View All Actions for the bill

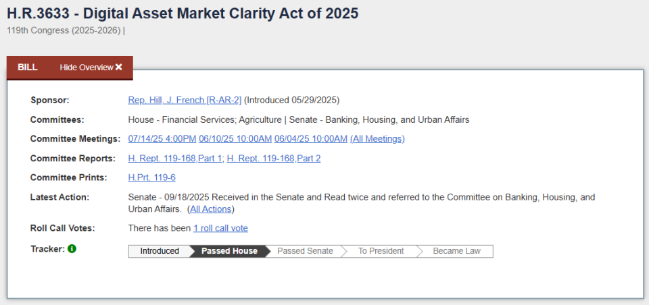(x=211, y=209)
